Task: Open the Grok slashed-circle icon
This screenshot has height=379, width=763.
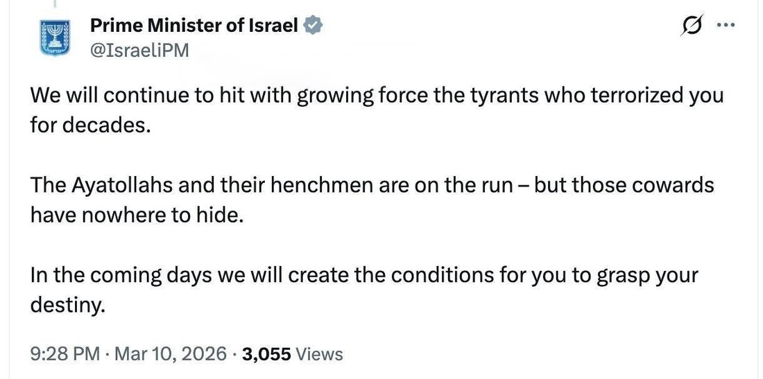Action: pyautogui.click(x=690, y=26)
